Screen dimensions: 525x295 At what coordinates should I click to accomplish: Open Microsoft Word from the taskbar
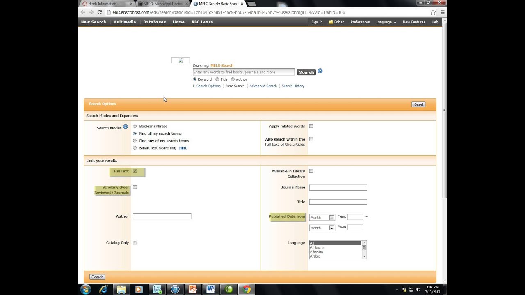point(211,289)
